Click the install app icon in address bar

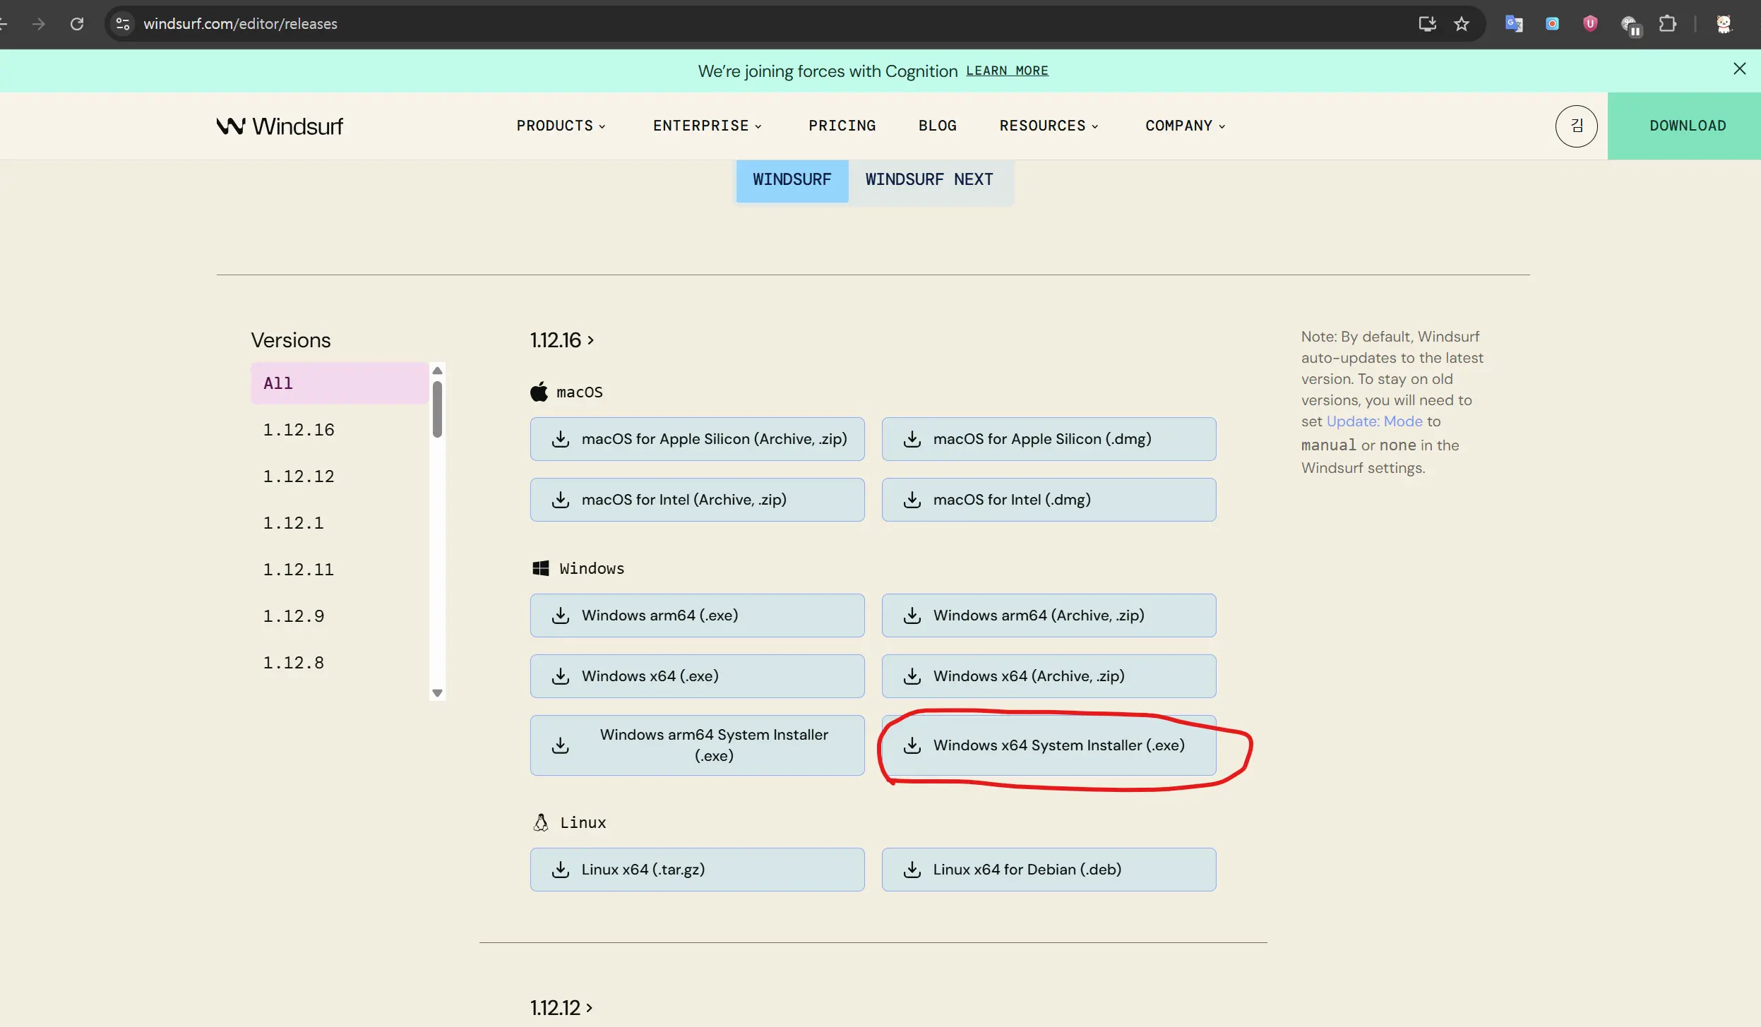click(x=1427, y=24)
